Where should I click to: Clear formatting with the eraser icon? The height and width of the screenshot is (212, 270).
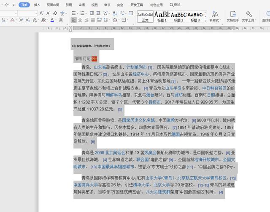click(x=55, y=13)
